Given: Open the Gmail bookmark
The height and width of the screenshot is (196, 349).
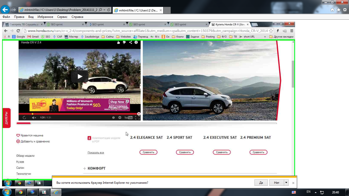Looking at the screenshot, I should (x=33, y=36).
